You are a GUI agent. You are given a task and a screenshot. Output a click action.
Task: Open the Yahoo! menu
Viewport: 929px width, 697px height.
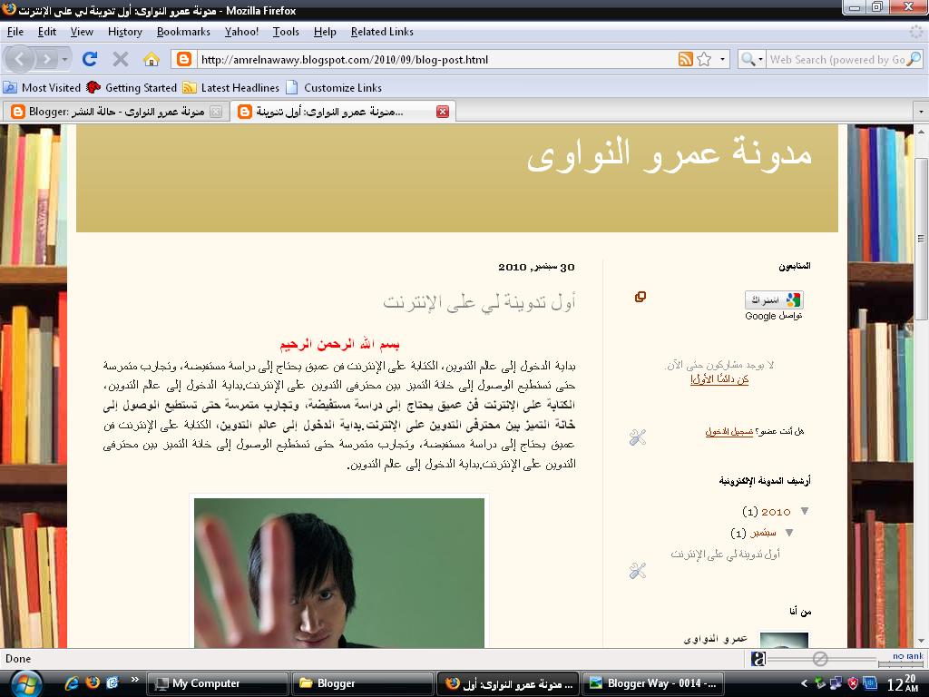pyautogui.click(x=241, y=32)
